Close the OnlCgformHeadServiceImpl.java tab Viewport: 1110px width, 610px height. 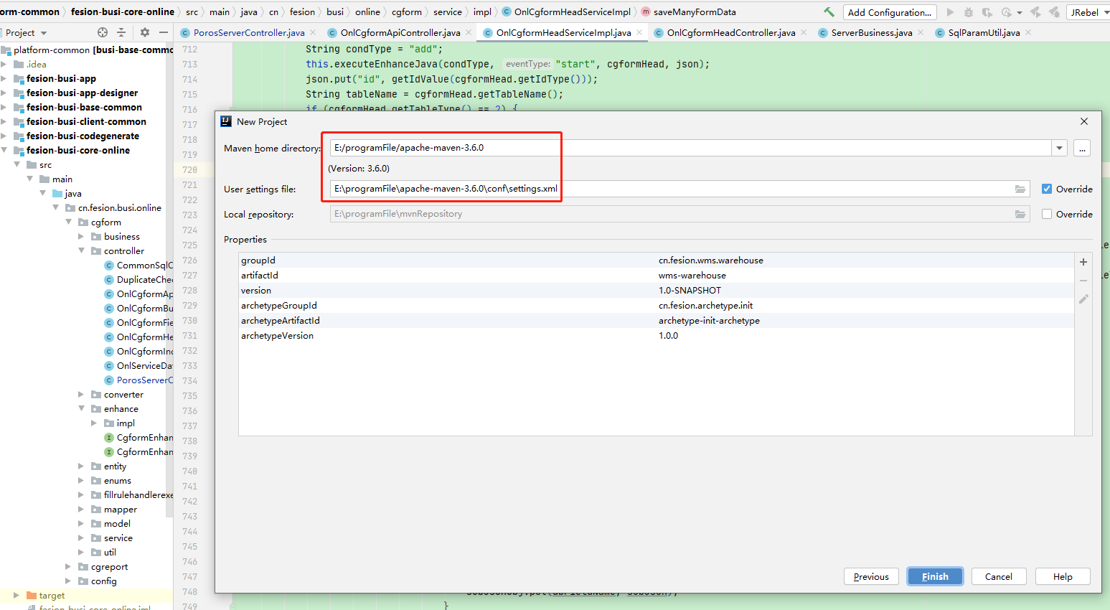point(639,32)
